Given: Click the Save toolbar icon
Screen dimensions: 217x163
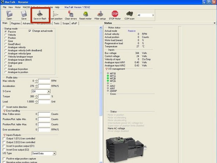Looking at the screenshot, I should pyautogui.click(x=24, y=15).
